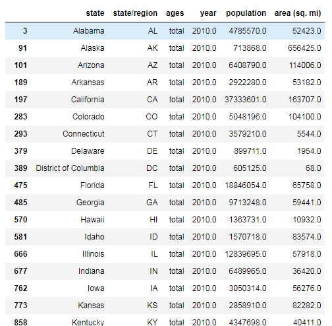Click the District of Columbia cell
Image resolution: width=332 pixels, height=326 pixels.
click(x=70, y=168)
